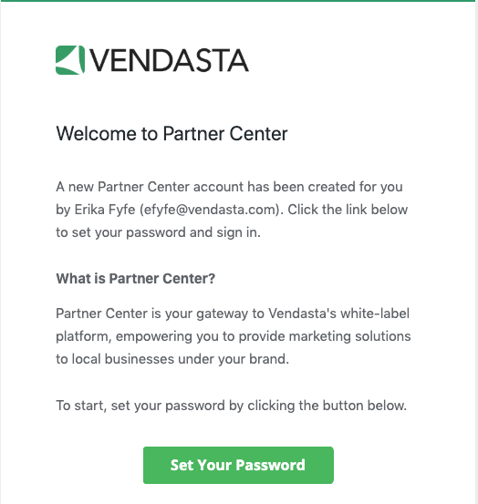Viewport: 478px width, 504px height.
Task: Select the What is Partner Center? subheading
Action: point(135,278)
